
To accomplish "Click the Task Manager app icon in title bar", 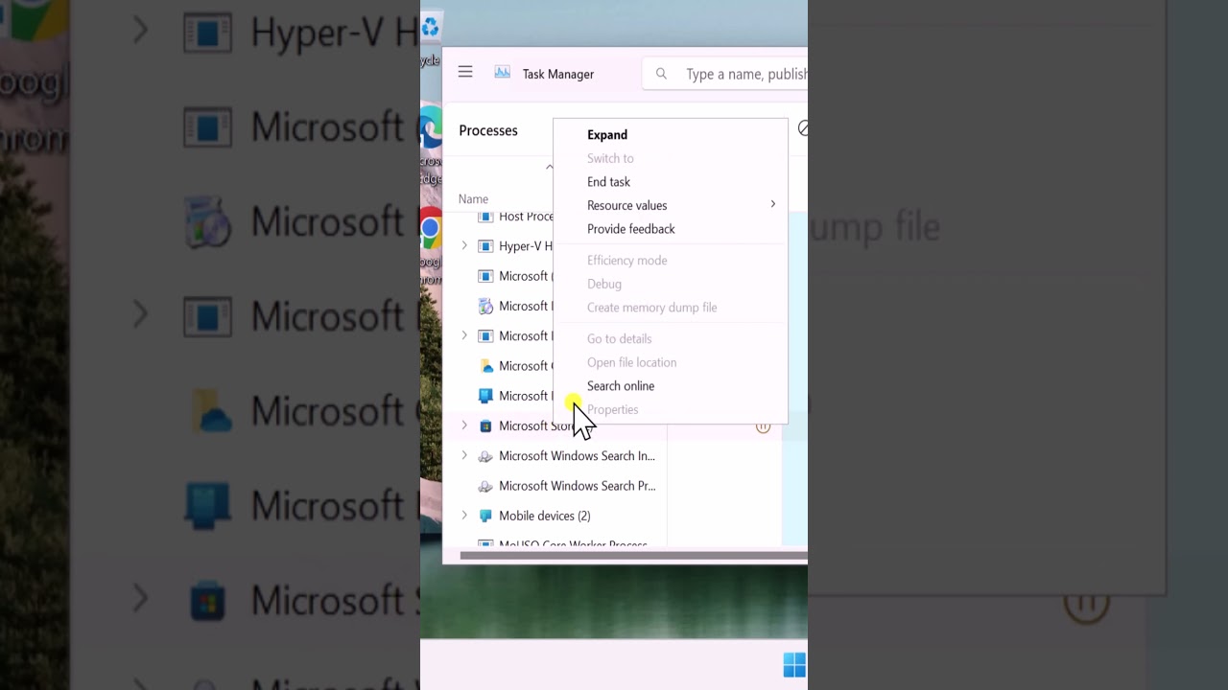I will tap(502, 72).
